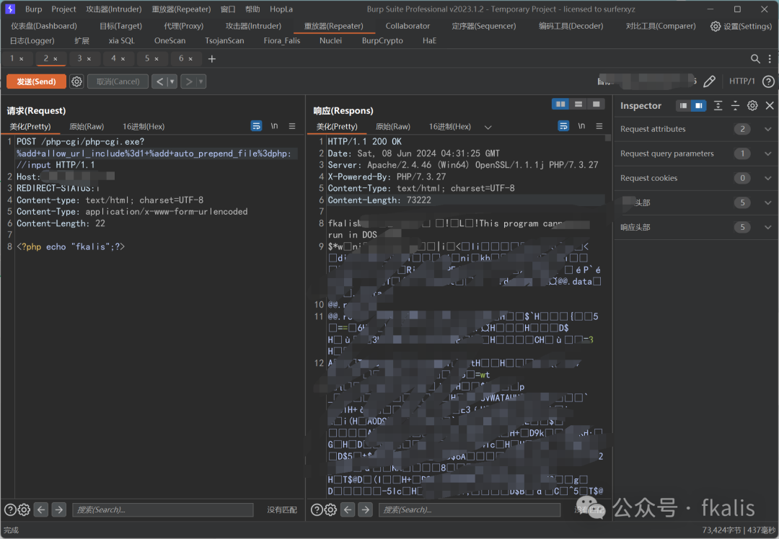Add a new Repeater tab with plus
The image size is (779, 539).
(x=211, y=58)
